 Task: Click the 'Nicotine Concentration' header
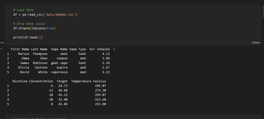pyautogui.click(x=33, y=81)
